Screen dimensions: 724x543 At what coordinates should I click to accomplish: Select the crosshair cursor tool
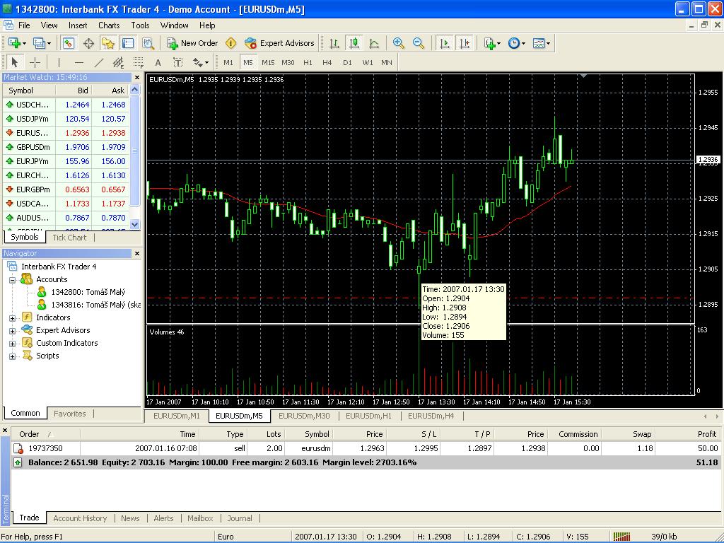[35, 62]
